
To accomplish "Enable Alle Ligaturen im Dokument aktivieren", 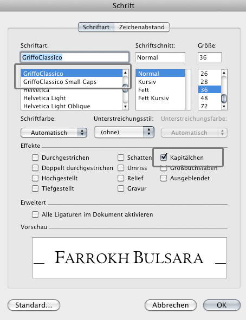I will coord(35,214).
